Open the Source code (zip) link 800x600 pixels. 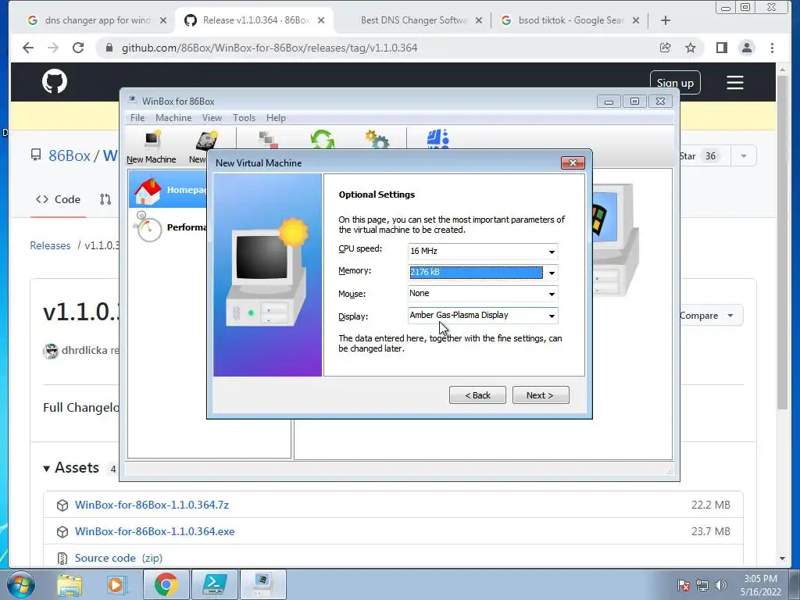(119, 558)
